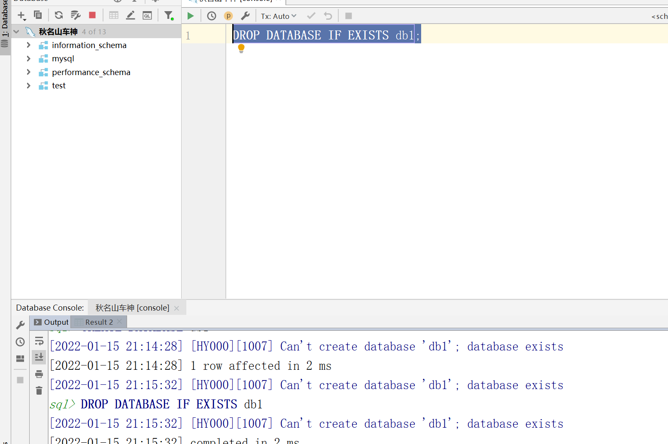Collapse the 秋名山车神 data source node
The width and height of the screenshot is (668, 444).
pos(16,32)
